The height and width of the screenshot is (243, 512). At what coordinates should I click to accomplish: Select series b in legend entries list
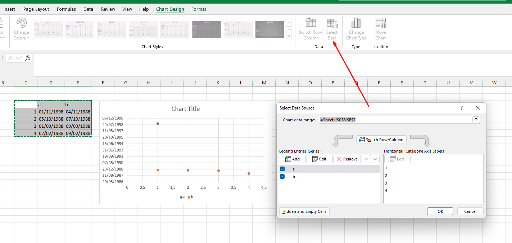click(329, 177)
